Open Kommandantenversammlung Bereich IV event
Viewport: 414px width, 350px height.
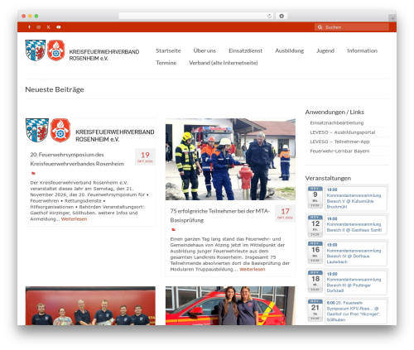click(x=356, y=254)
